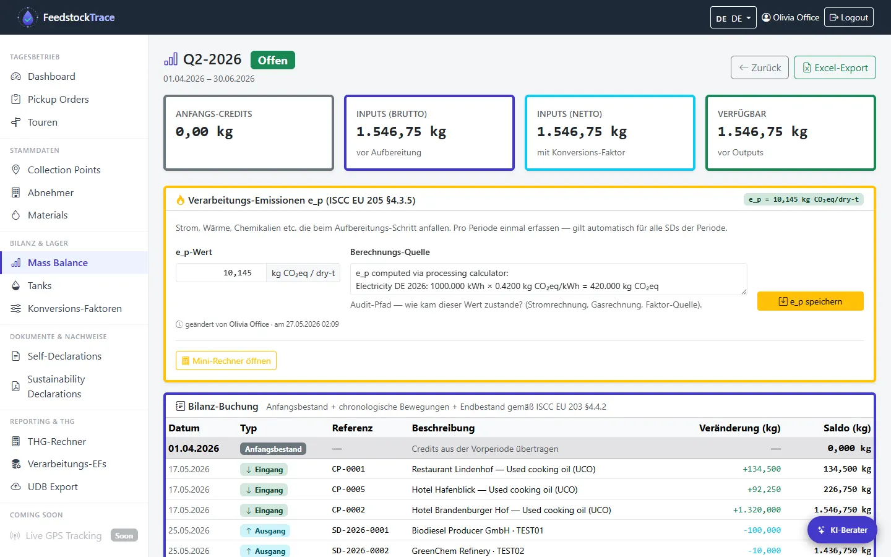The width and height of the screenshot is (891, 557).
Task: Open UDB Export cloud icon
Action: pos(16,487)
